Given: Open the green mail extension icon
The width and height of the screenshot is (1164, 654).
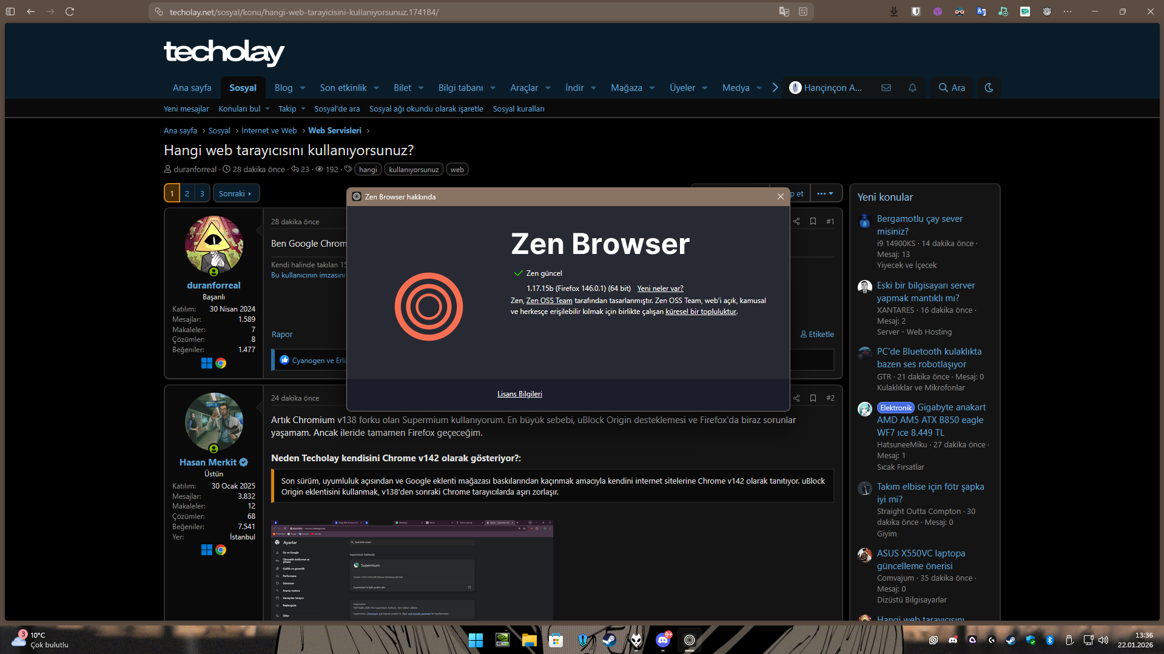Looking at the screenshot, I should coord(1025,12).
